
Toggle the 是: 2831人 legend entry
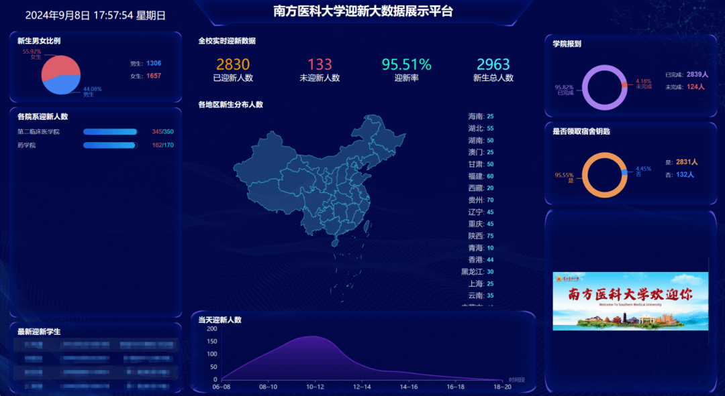681,162
